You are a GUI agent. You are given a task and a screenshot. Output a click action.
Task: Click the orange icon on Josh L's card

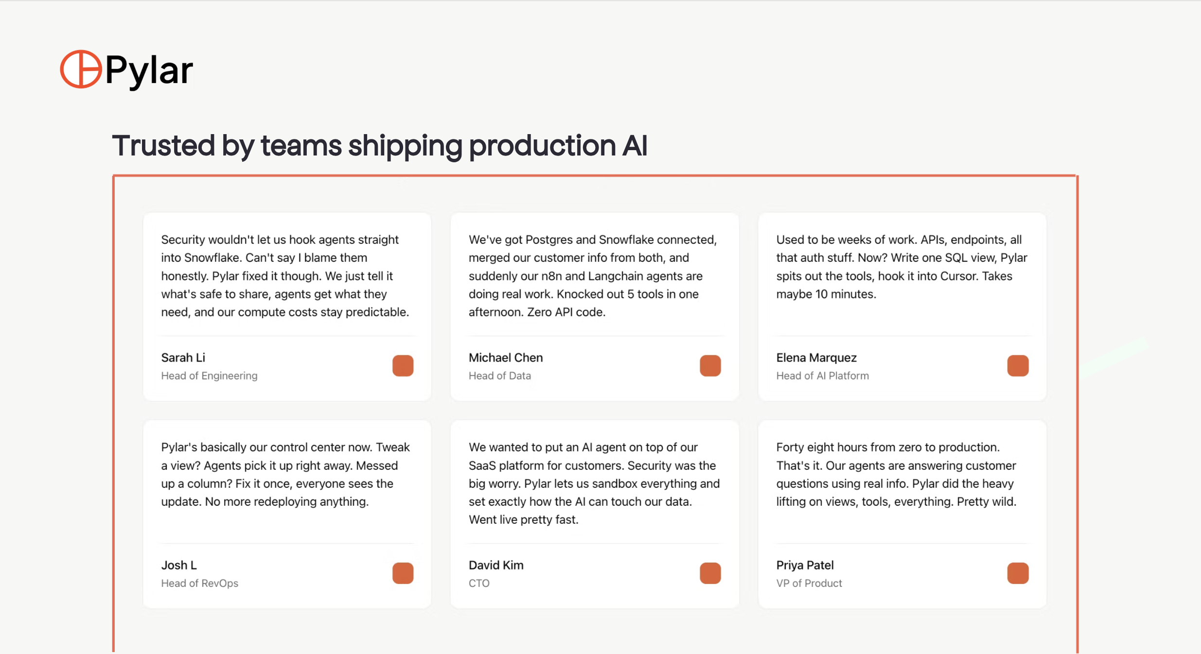(x=403, y=573)
